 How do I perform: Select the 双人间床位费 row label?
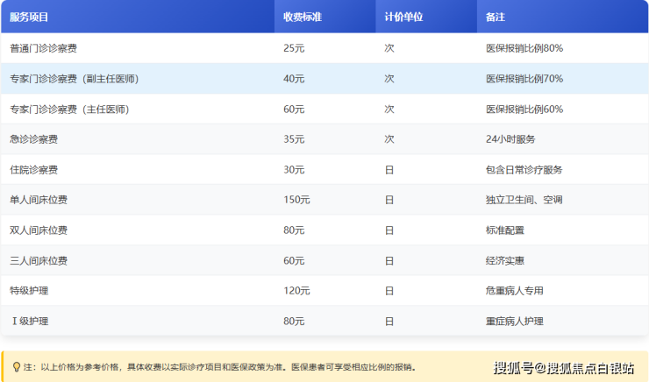point(38,230)
